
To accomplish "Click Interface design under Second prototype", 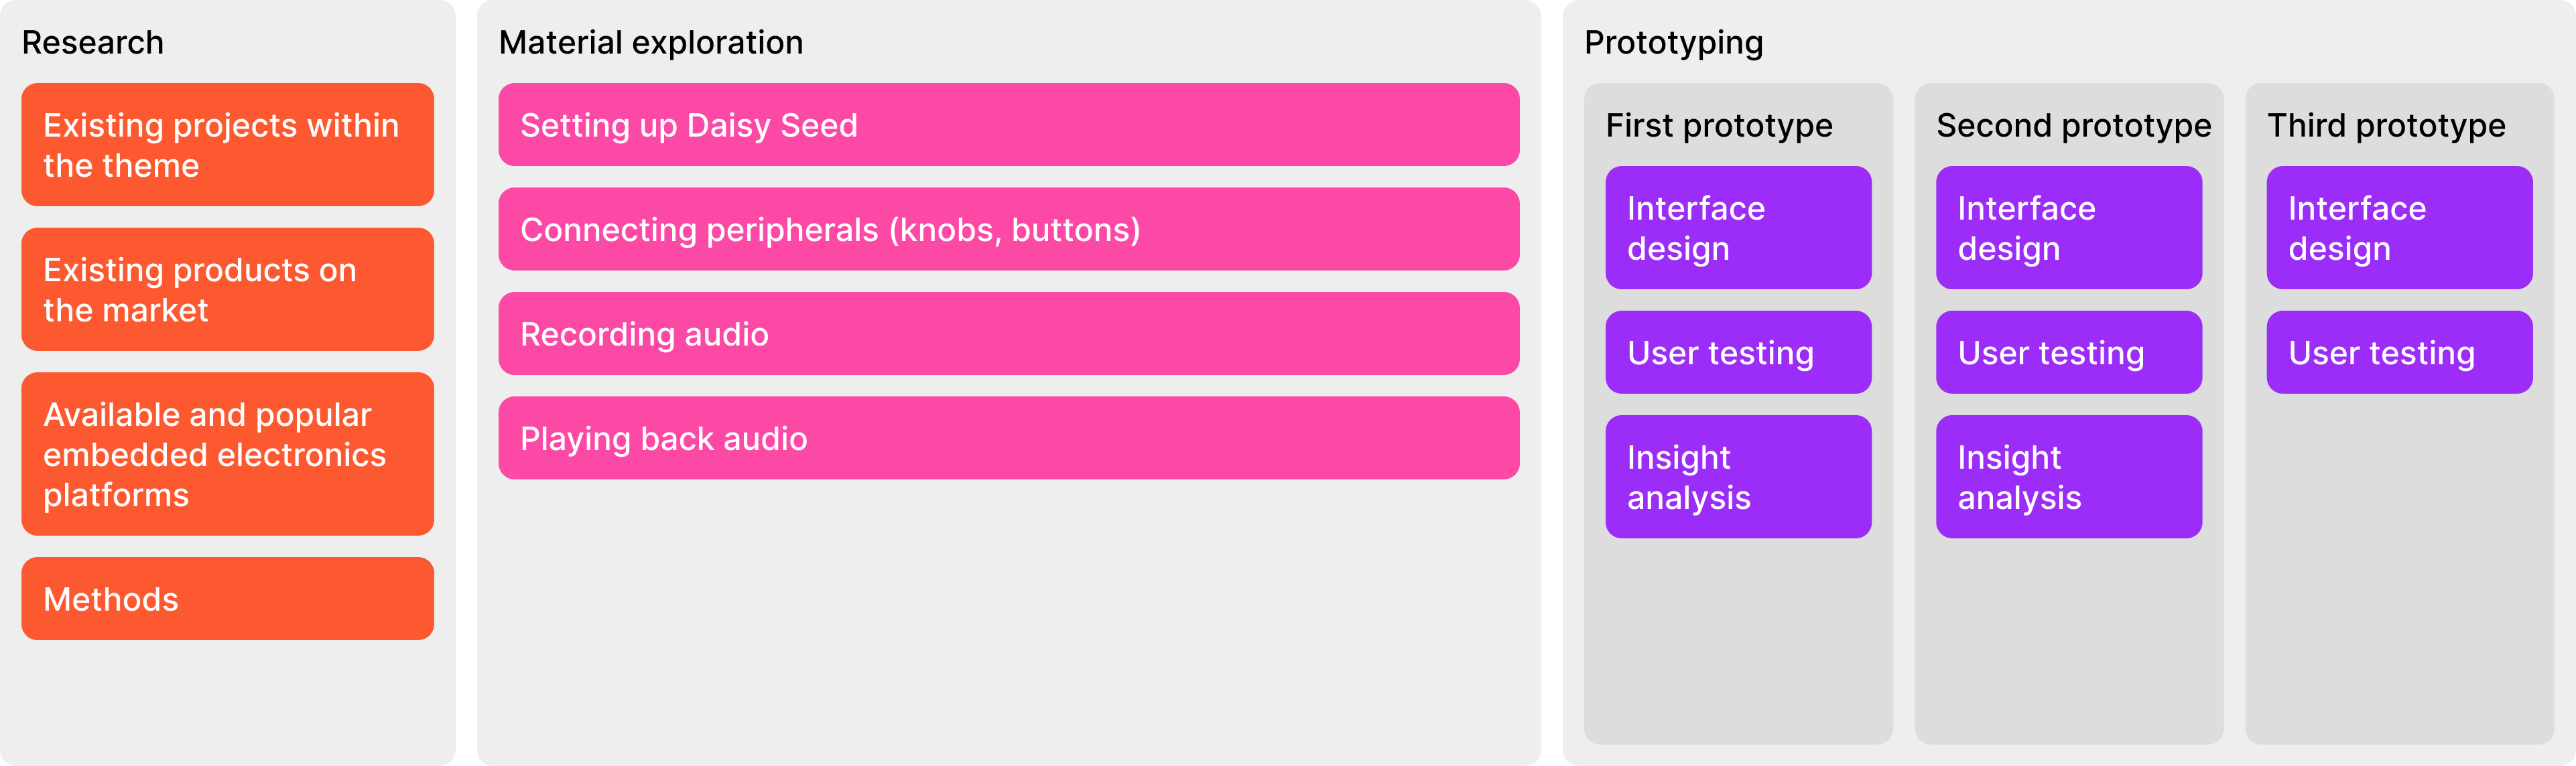I will point(2068,228).
